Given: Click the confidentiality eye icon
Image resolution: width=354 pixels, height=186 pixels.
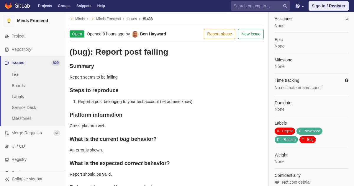Looking at the screenshot, I should 277,182.
